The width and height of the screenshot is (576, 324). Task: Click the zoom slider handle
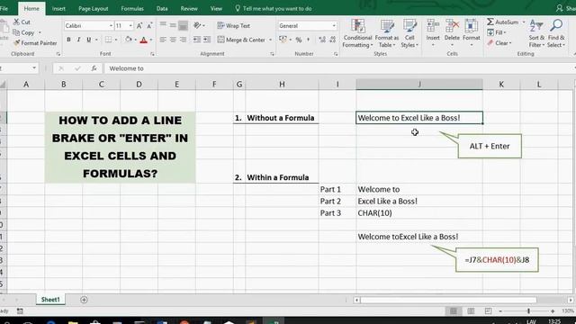[528, 311]
